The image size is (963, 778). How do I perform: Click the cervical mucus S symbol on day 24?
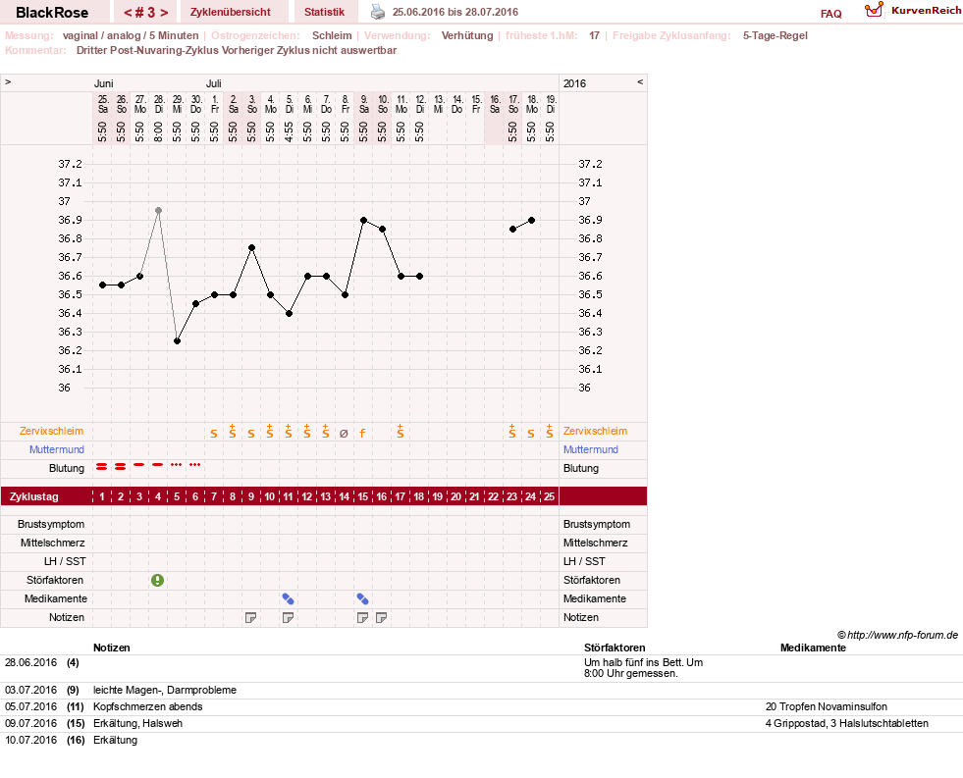531,434
